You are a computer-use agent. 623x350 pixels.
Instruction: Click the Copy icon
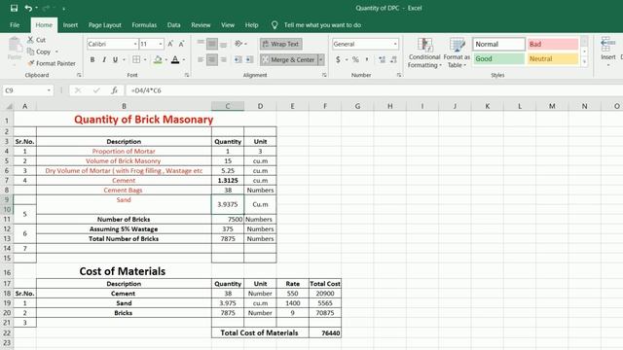[x=30, y=52]
